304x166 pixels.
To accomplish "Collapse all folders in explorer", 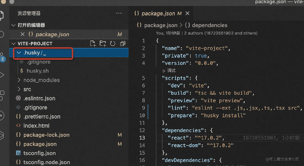I will click(122, 43).
